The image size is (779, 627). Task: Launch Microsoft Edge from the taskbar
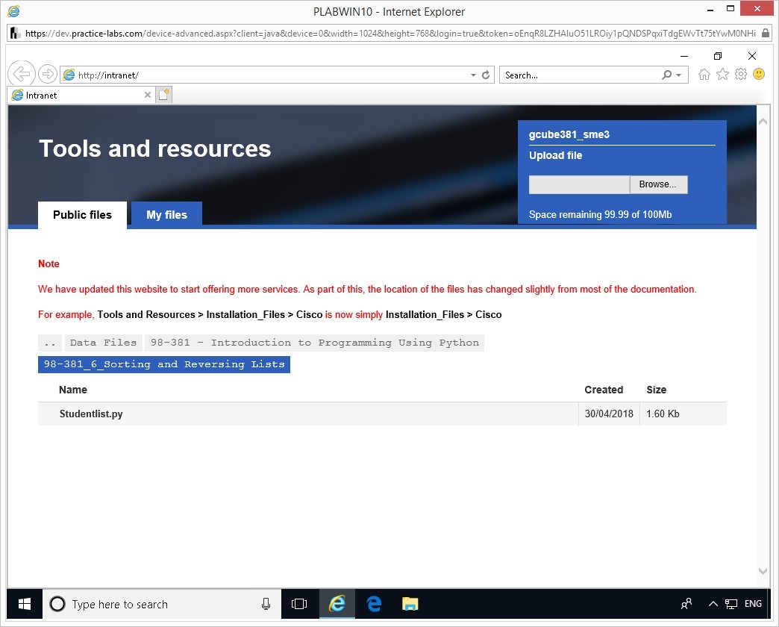point(374,604)
